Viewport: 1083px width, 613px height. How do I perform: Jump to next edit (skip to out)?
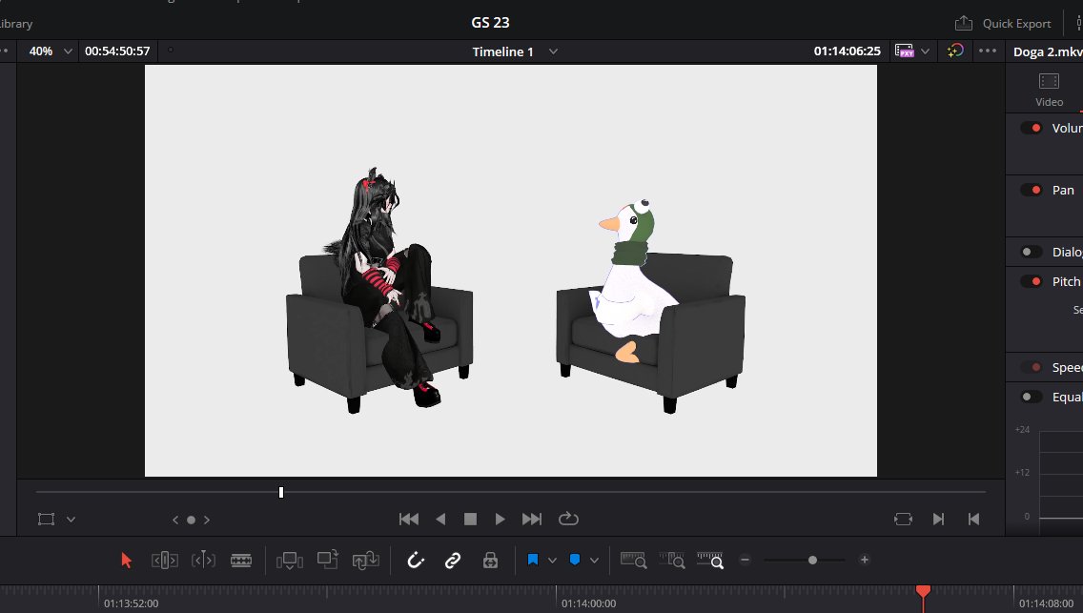(938, 520)
